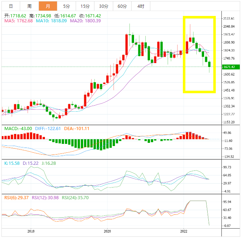The height and width of the screenshot is (241, 243).
Task: Click the MACD: -43.00 label
Action: coord(18,128)
